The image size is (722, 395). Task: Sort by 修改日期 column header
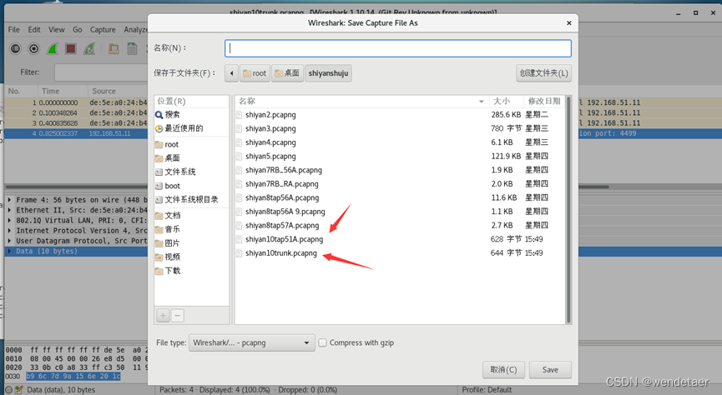544,101
